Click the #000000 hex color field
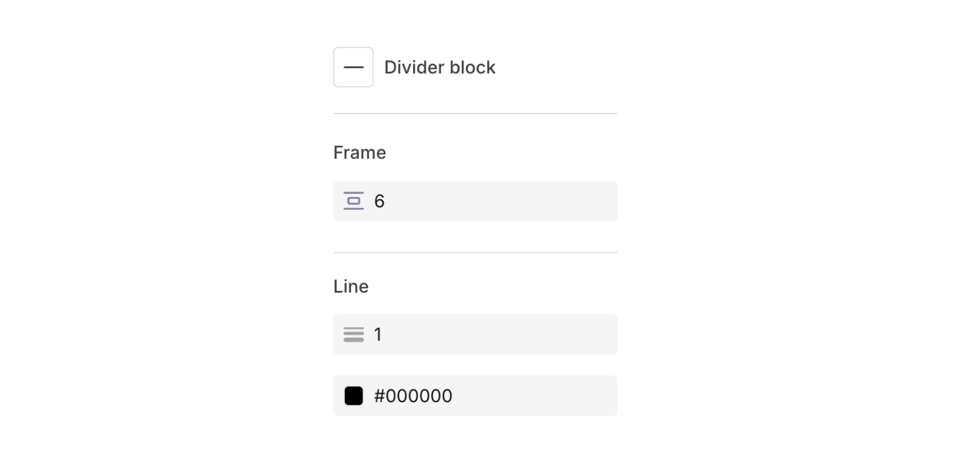 475,395
